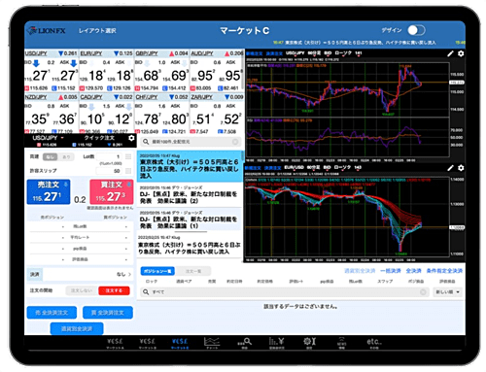This screenshot has height=372, width=486.
Task: Select the left hedging option in quick order
Action: (x=50, y=157)
